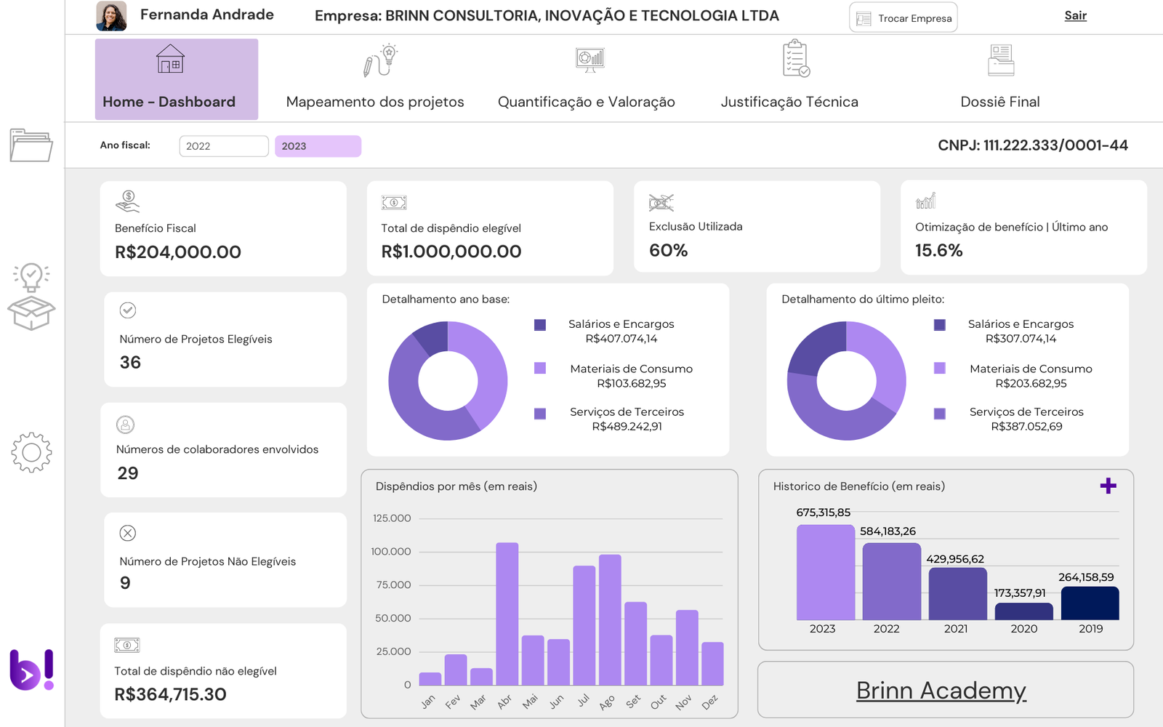Click purple plus icon in Historico de Benefício
This screenshot has height=727, width=1163.
pyautogui.click(x=1108, y=486)
